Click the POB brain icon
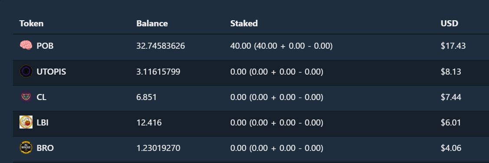 pyautogui.click(x=26, y=46)
